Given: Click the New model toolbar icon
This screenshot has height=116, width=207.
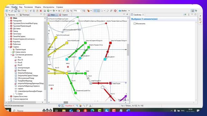Looking at the screenshot, I should pyautogui.click(x=6, y=11).
